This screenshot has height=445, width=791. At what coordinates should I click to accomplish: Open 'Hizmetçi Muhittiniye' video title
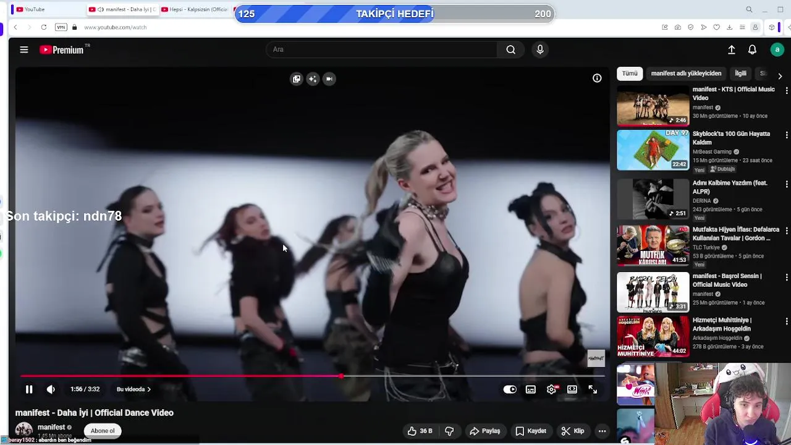point(722,324)
